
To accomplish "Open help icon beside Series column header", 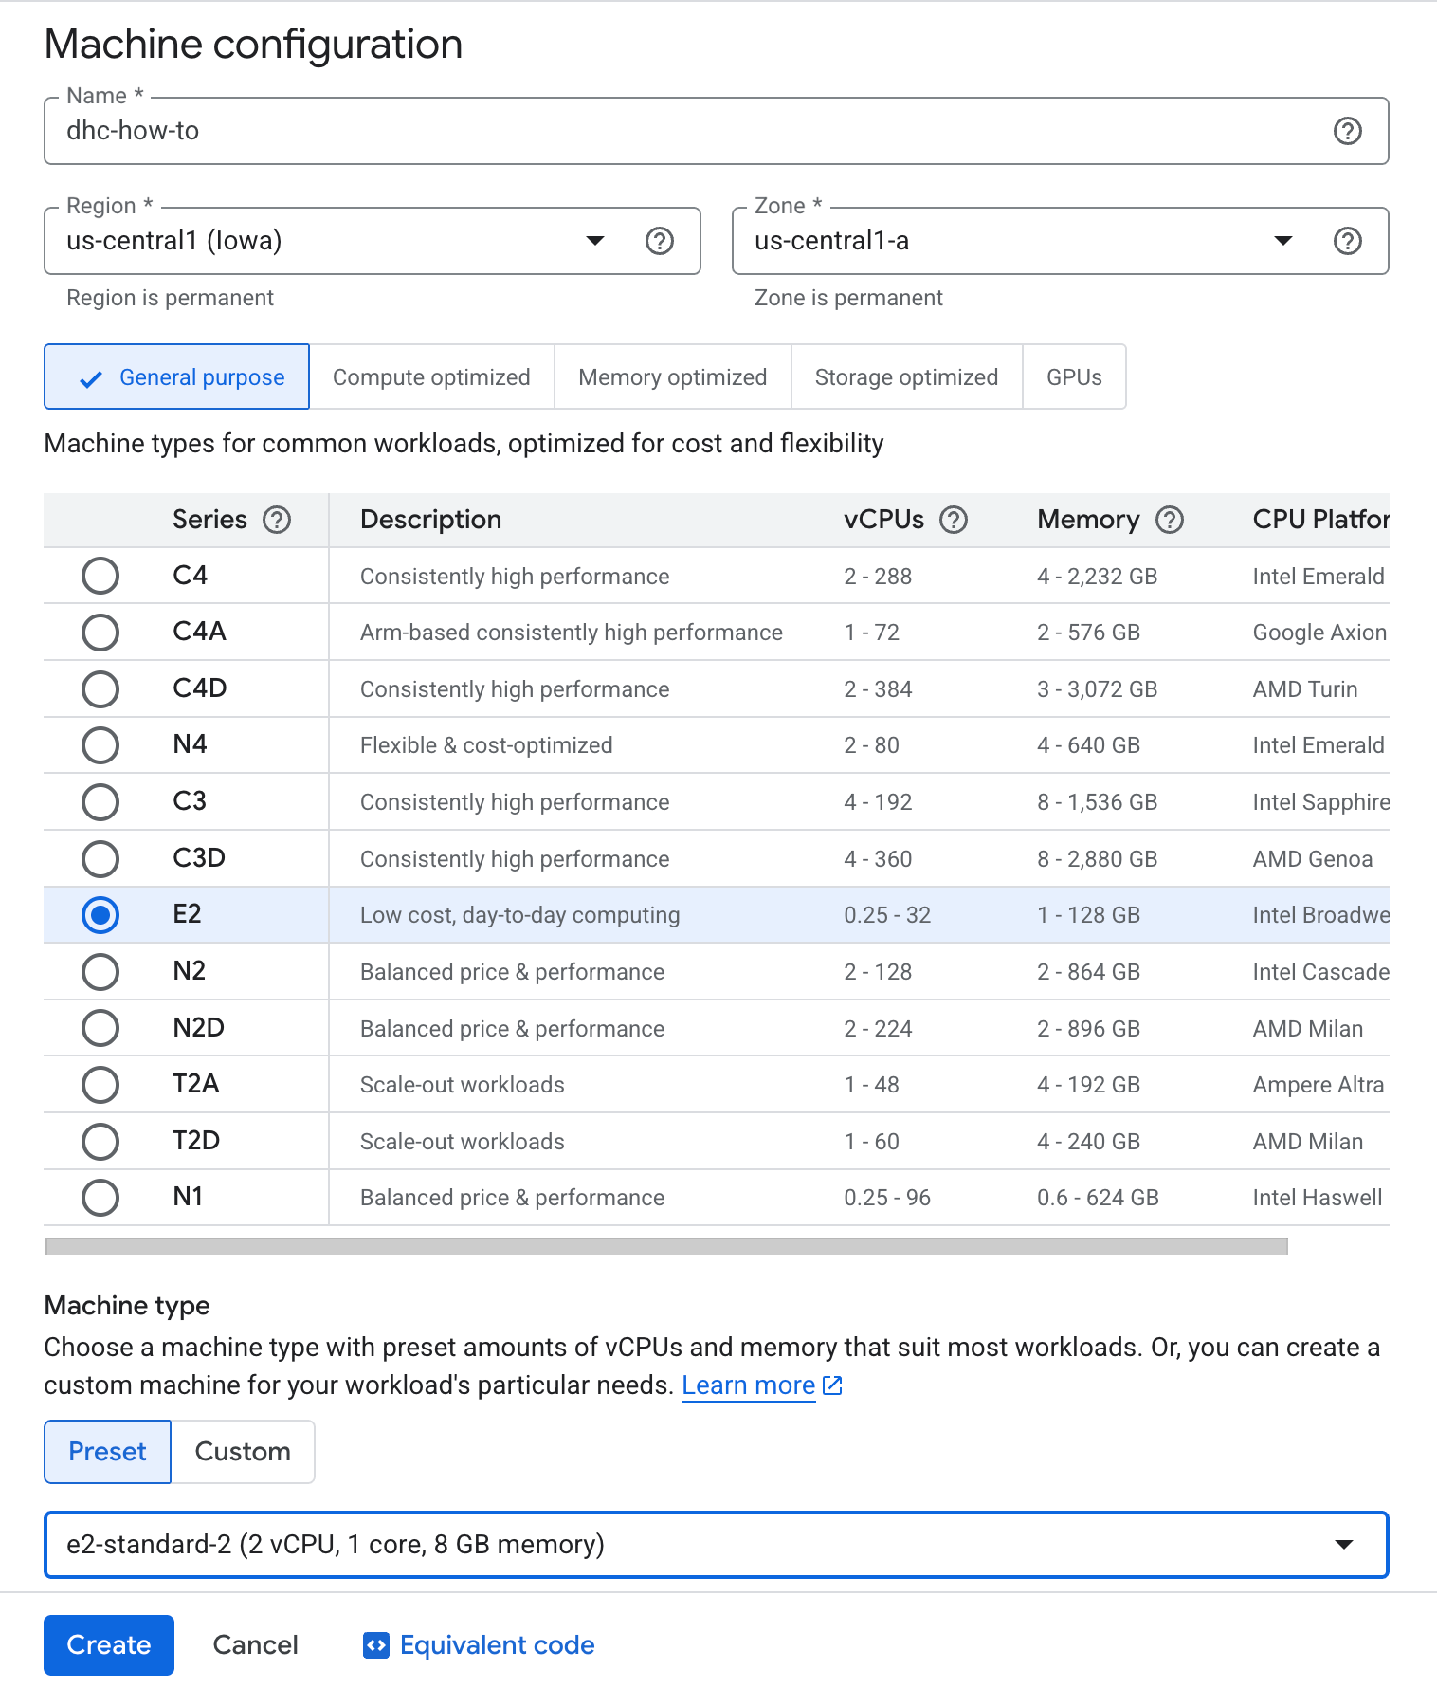I will click(x=277, y=520).
